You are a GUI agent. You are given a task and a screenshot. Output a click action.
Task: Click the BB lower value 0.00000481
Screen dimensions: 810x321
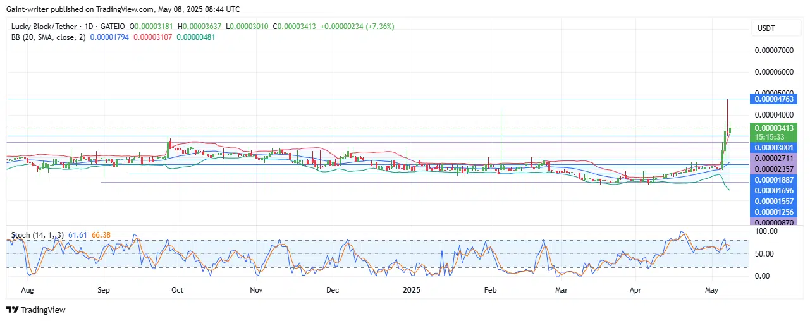197,37
